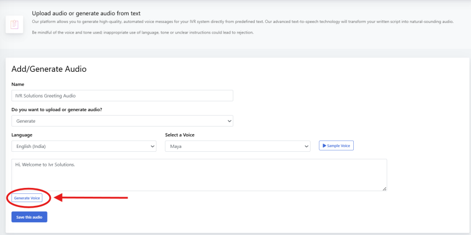Viewport: 471px width, 235px height.
Task: Expand the Language dropdown showing English (India)
Action: point(84,146)
